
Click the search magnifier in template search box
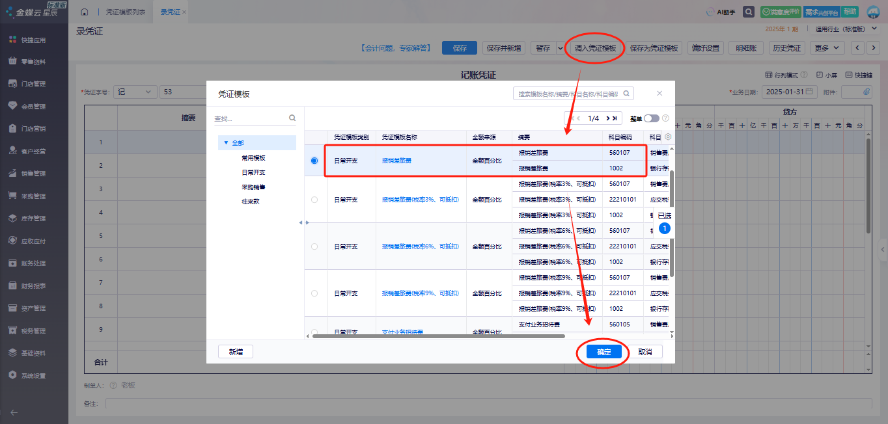(x=626, y=94)
